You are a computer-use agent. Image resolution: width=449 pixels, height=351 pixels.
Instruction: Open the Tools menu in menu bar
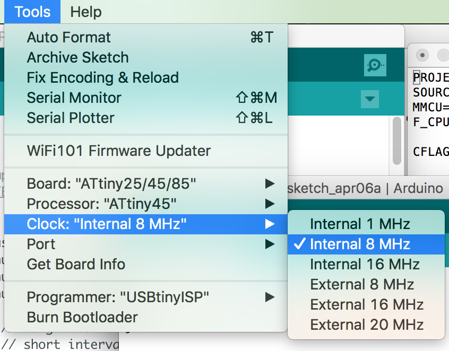coord(32,12)
